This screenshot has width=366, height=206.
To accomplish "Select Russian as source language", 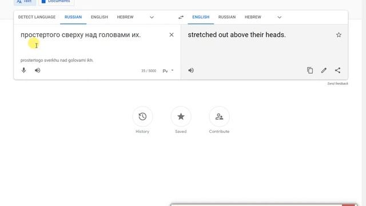I will pos(73,17).
